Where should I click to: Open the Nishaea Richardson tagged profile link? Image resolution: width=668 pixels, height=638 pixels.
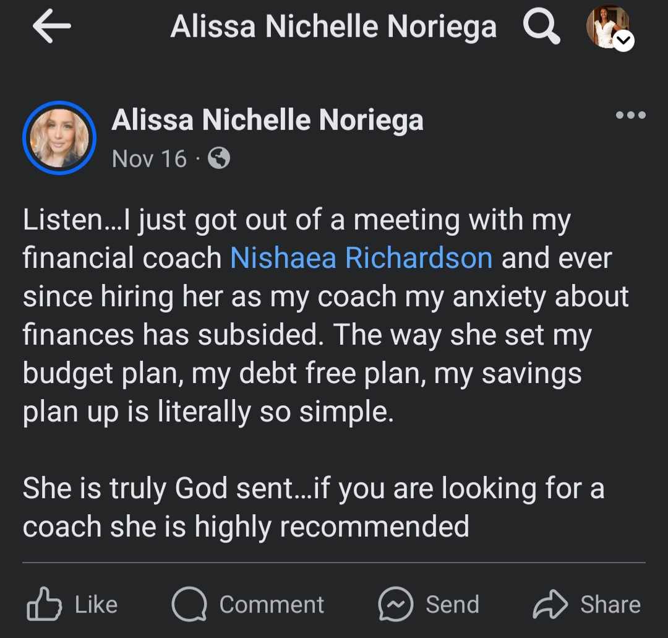click(361, 258)
